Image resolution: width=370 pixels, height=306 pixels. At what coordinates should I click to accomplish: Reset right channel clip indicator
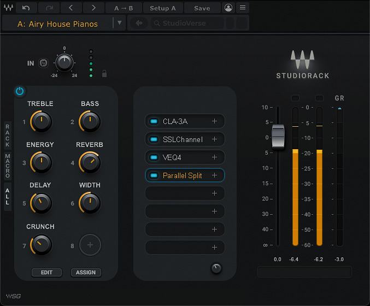click(319, 98)
